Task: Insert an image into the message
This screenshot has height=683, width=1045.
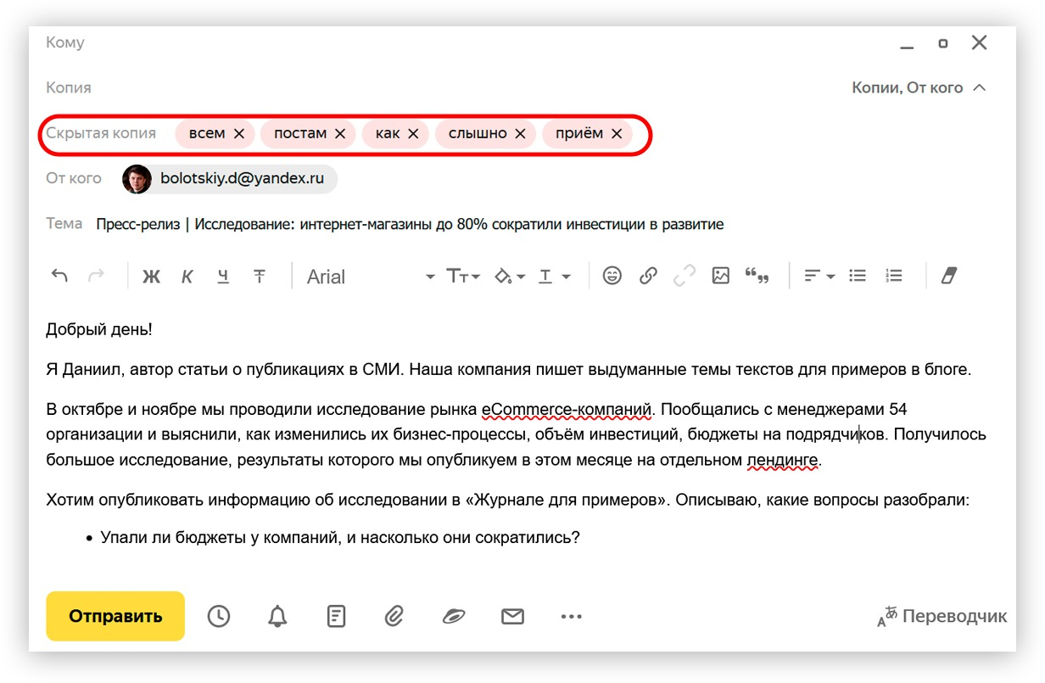Action: tap(721, 276)
